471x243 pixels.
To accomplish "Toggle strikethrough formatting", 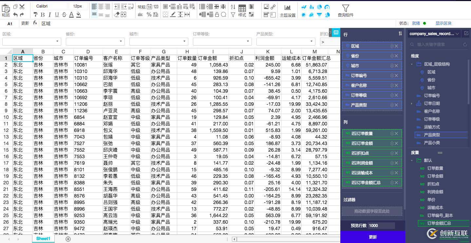I will (x=64, y=14).
